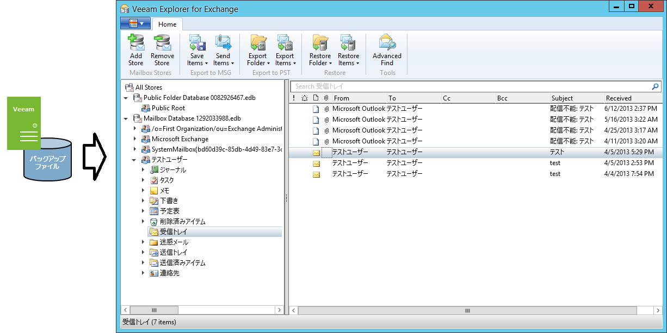Select the Home ribbon tab

coord(167,24)
